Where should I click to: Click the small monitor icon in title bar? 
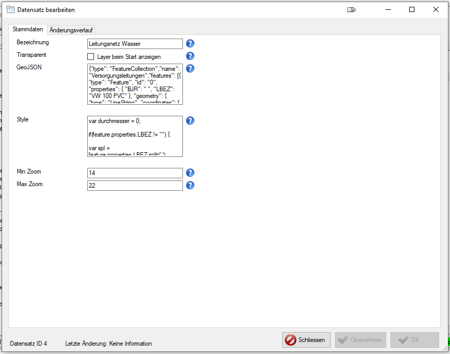[352, 9]
